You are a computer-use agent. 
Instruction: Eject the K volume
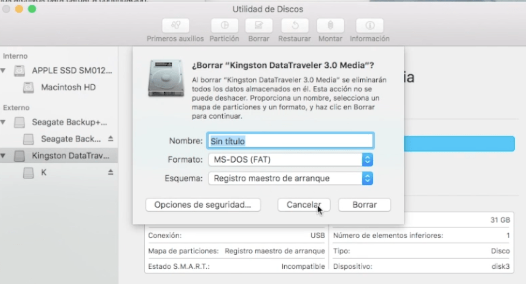click(x=110, y=172)
